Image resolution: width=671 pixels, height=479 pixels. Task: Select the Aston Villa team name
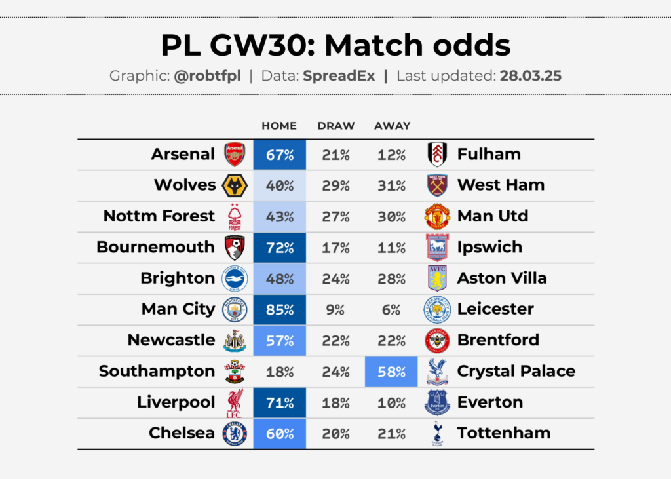point(502,278)
